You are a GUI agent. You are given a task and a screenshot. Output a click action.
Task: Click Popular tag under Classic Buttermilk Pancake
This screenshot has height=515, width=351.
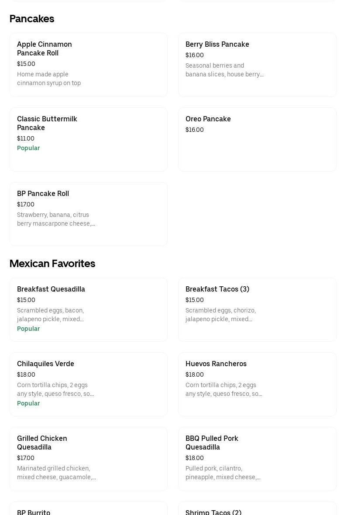[x=28, y=148]
